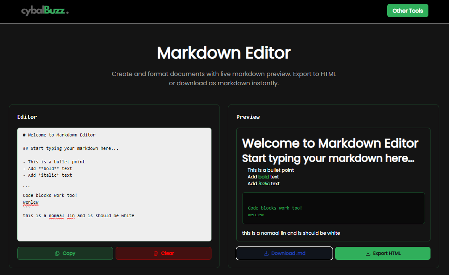This screenshot has height=275, width=449.
Task: Clear the editor content
Action: pyautogui.click(x=164, y=253)
